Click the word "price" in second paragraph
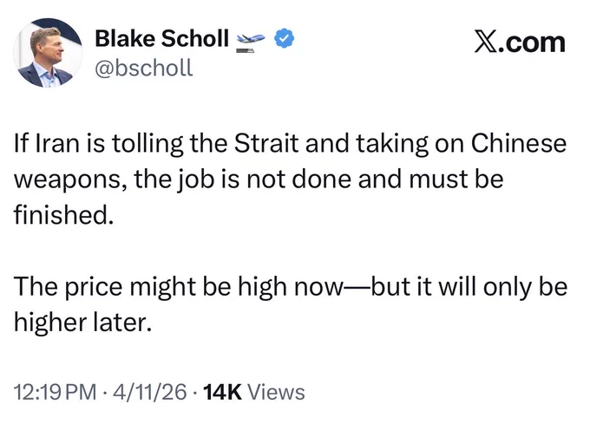The width and height of the screenshot is (590, 424). (x=94, y=288)
